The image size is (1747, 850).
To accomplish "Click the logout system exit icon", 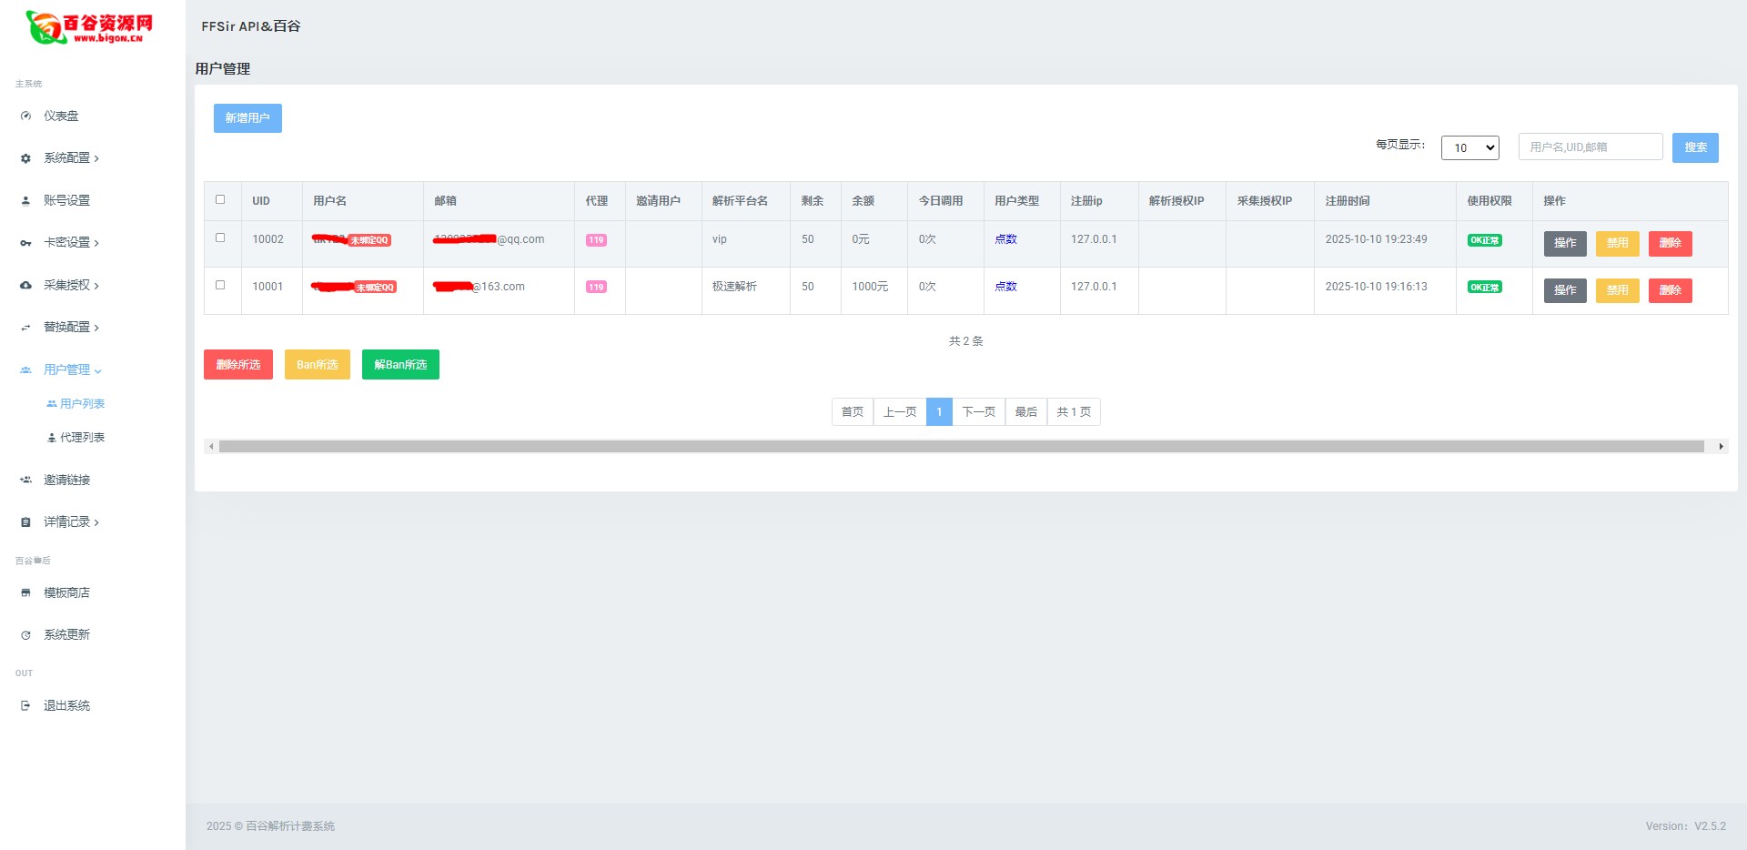I will click(25, 706).
